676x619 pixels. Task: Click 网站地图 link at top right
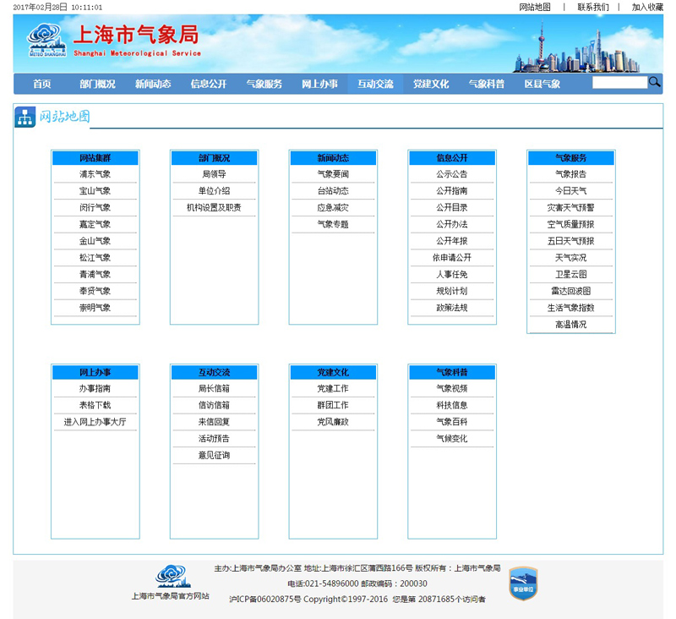(535, 7)
